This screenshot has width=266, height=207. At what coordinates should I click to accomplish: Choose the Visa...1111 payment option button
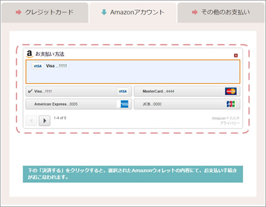79,91
